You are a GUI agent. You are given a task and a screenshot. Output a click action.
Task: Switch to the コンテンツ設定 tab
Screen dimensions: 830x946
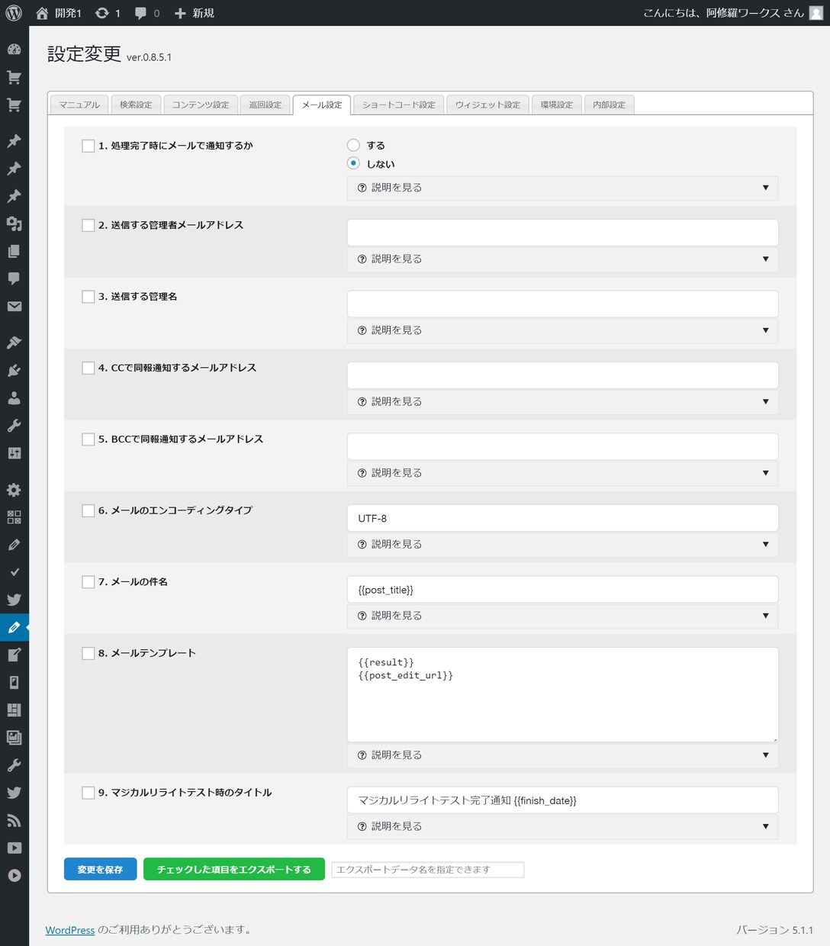(x=200, y=105)
